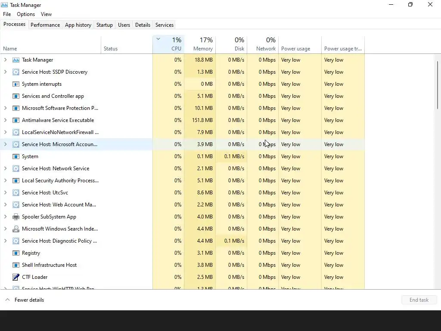
Task: Click the Service Host: Diagnostic Policy icon
Action: coord(16,241)
